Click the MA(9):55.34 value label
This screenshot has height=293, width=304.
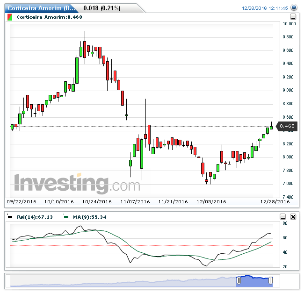pyautogui.click(x=90, y=217)
